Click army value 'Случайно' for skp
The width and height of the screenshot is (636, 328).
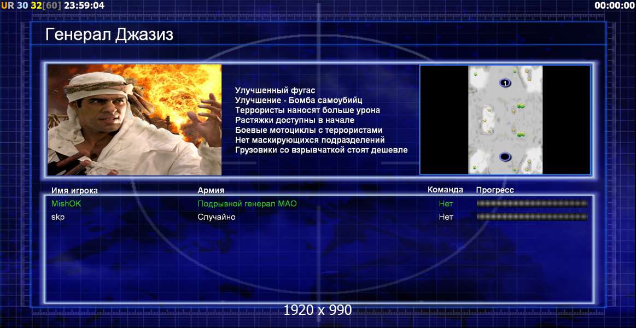pyautogui.click(x=216, y=218)
